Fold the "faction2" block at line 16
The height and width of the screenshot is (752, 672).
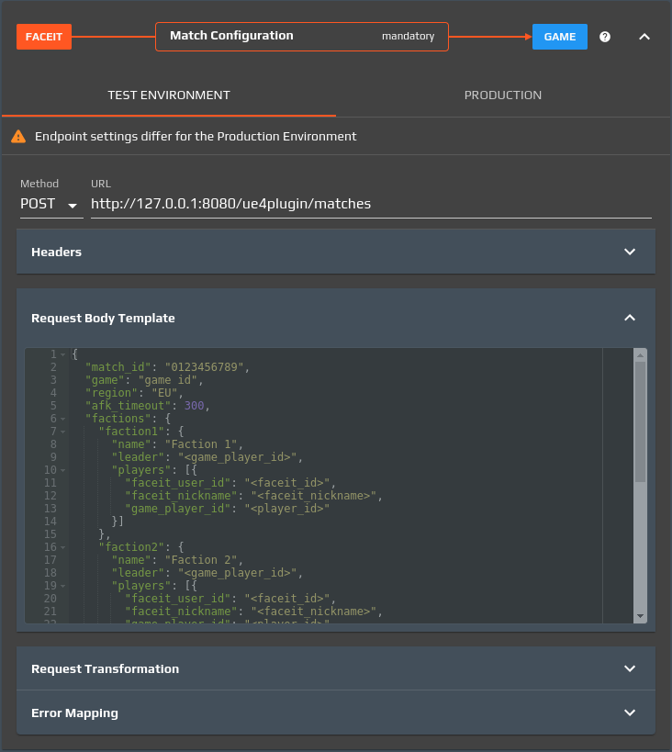(x=63, y=547)
